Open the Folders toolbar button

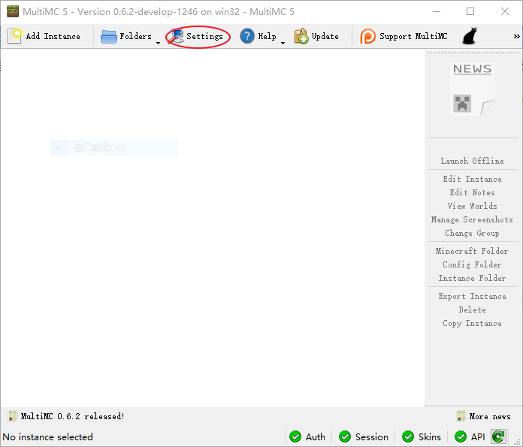point(126,36)
